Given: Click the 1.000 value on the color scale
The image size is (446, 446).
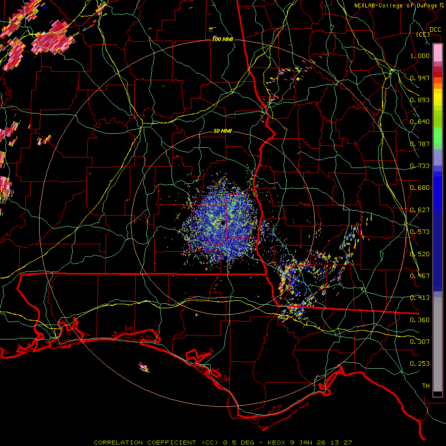Looking at the screenshot, I should (x=420, y=56).
